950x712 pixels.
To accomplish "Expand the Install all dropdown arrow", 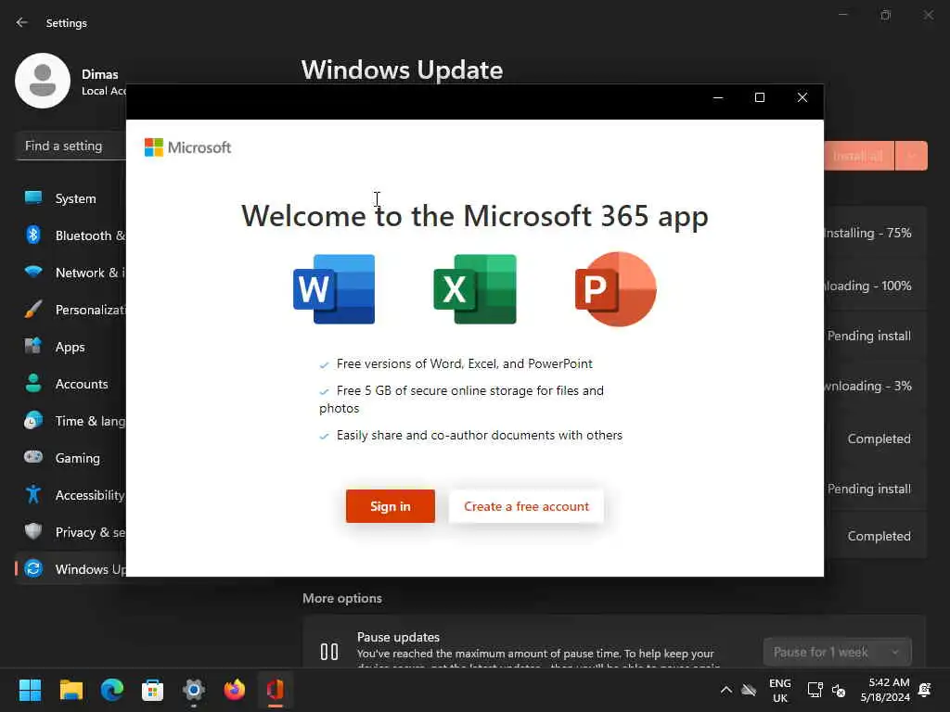I will coord(911,156).
